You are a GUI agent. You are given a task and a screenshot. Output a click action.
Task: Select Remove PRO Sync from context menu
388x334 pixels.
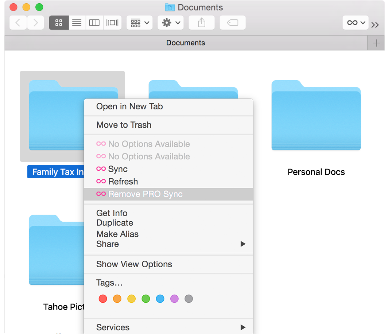click(x=145, y=194)
